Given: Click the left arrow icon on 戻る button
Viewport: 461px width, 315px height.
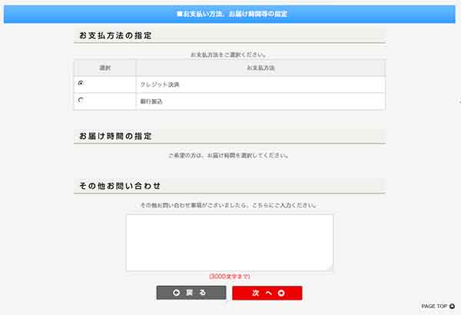Looking at the screenshot, I should click(177, 293).
